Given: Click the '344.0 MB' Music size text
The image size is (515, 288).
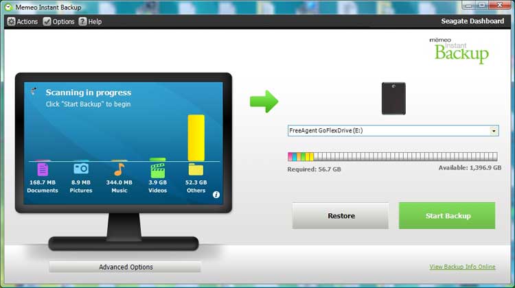Looking at the screenshot, I should (x=119, y=182).
